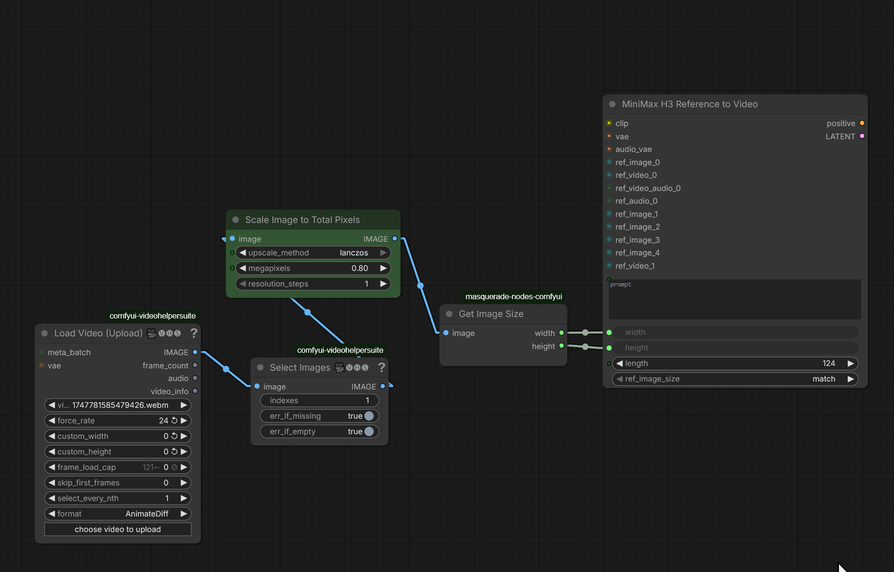Viewport: 894px width, 572px height.
Task: Increase force_rate with right arrow
Action: (184, 421)
